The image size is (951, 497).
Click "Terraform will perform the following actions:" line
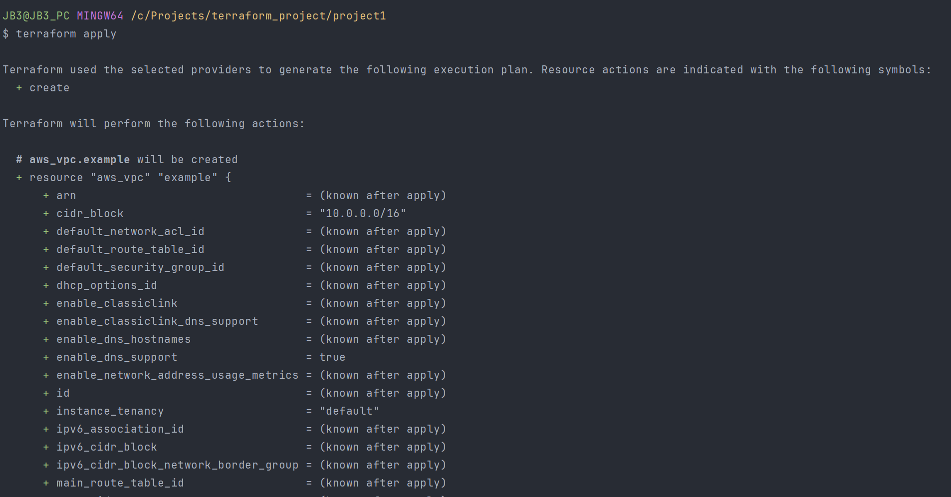coord(154,124)
